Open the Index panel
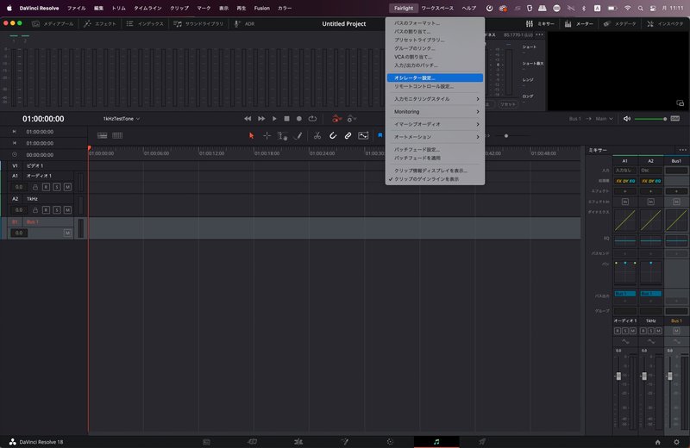Viewport: 690px width, 448px height. click(145, 24)
